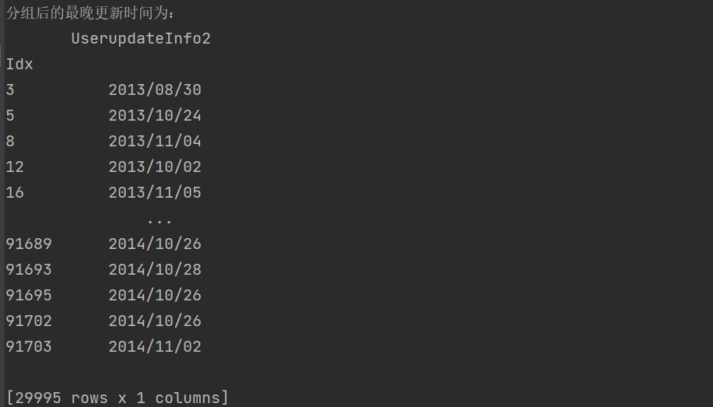713x407 pixels.
Task: Click index value 12
Action: coord(15,167)
